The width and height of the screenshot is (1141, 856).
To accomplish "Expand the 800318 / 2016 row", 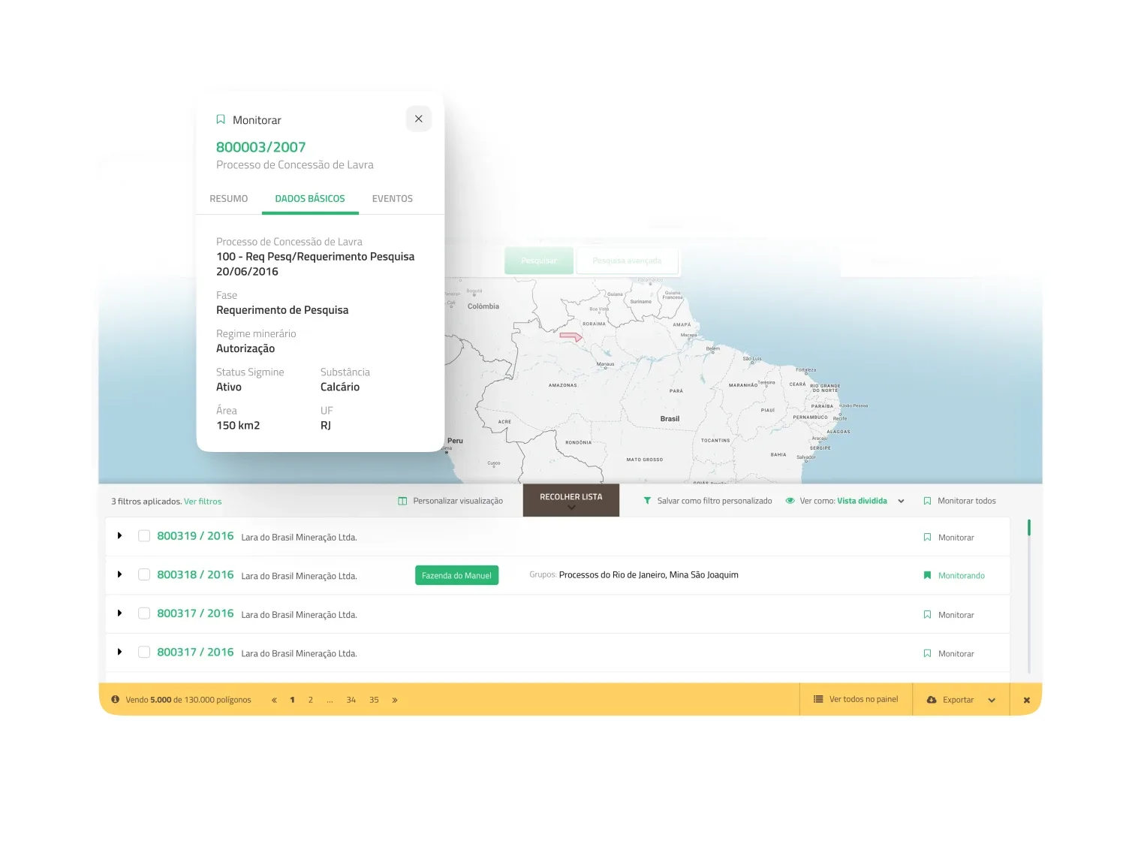I will [x=120, y=574].
